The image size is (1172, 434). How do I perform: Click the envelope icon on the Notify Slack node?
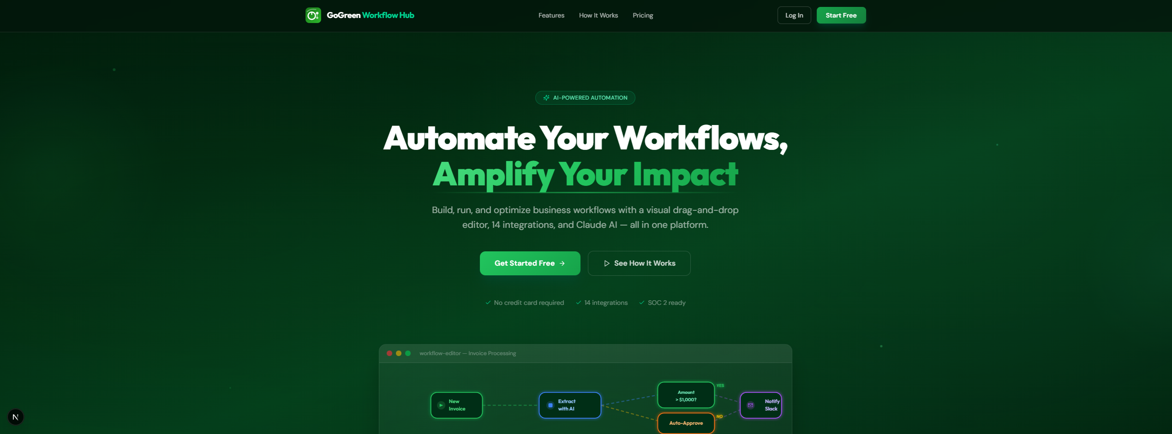pos(750,405)
